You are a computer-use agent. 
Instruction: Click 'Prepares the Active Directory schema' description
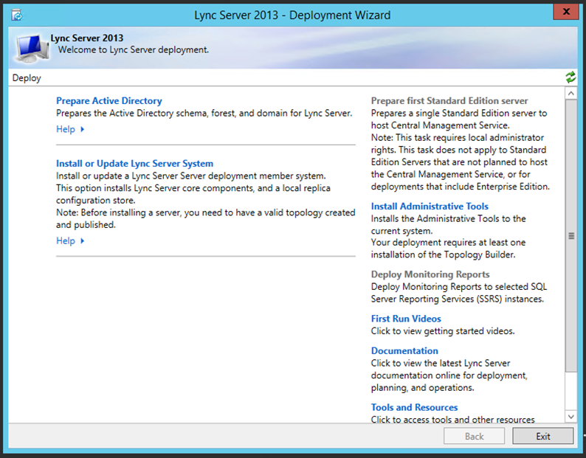(x=204, y=113)
